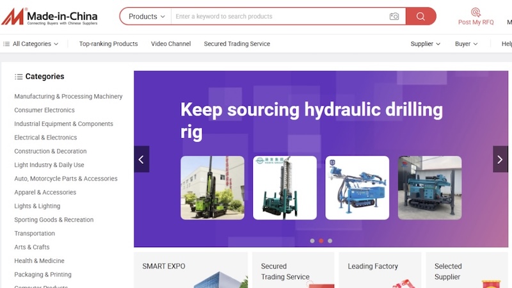This screenshot has height=288, width=512.
Task: Open the Hanfa Group drilling rig thumbnail
Action: pos(285,188)
